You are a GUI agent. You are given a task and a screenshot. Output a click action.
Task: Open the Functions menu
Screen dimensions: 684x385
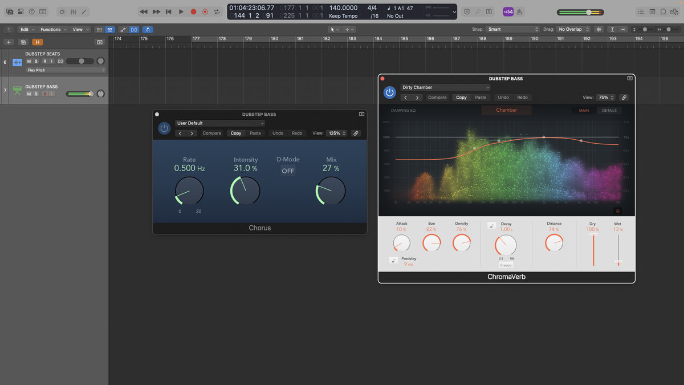click(51, 29)
